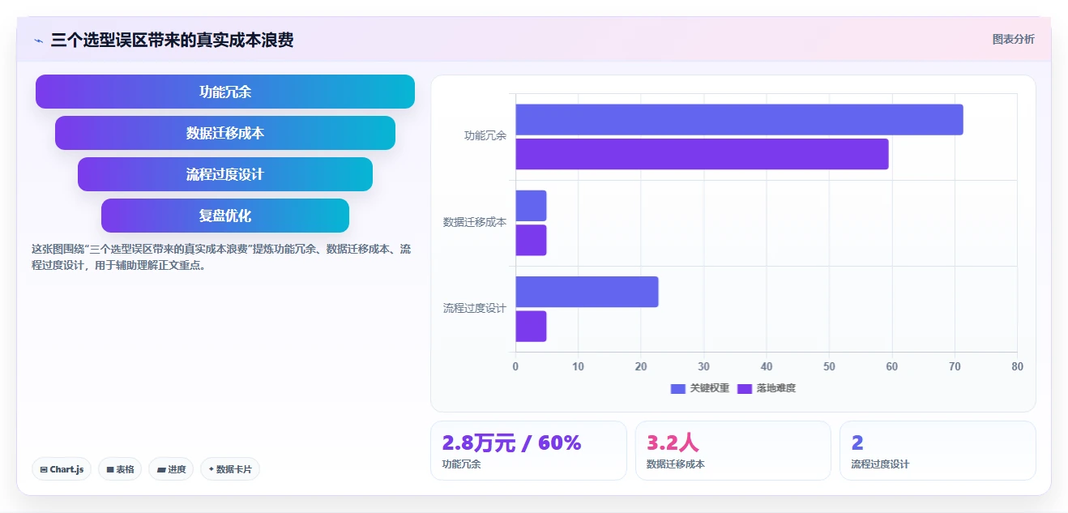
Task: Click the description paragraph under the funnel
Action: 221,257
